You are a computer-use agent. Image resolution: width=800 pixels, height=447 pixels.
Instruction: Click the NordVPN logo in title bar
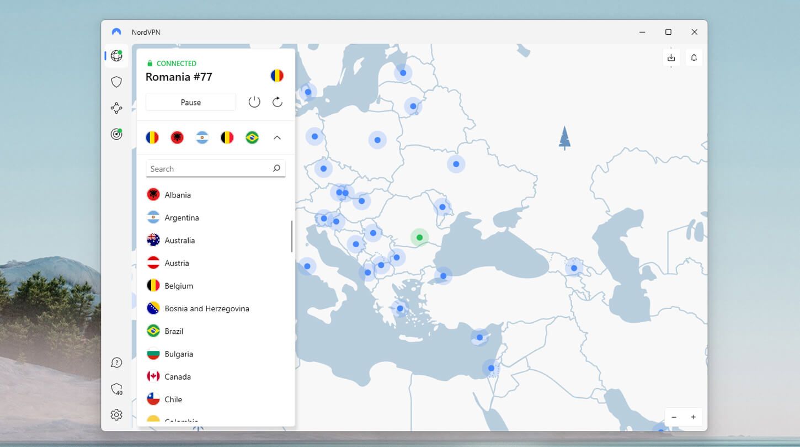(x=116, y=32)
